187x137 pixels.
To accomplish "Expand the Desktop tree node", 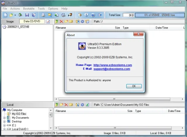I will tap(4, 122).
